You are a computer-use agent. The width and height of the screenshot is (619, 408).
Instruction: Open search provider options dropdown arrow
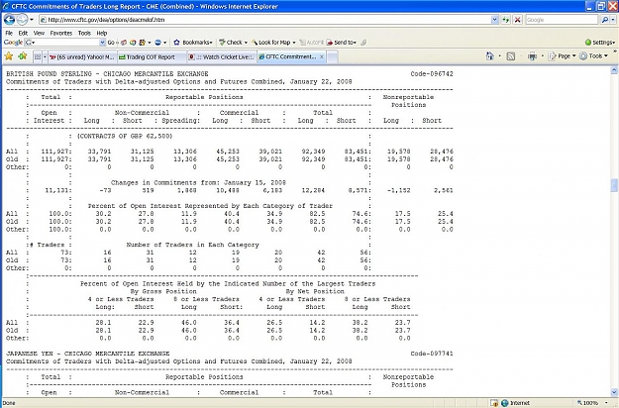(613, 20)
